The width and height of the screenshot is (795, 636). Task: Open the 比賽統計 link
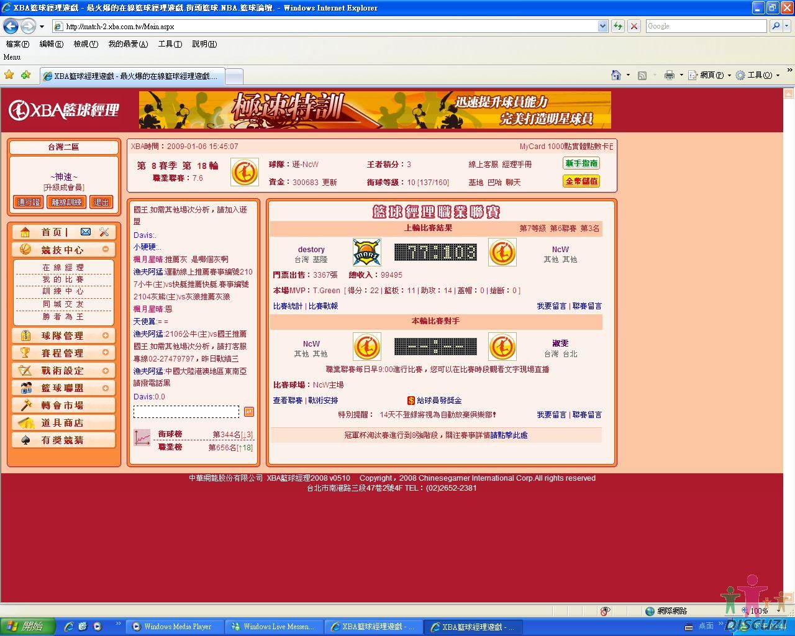tap(288, 306)
